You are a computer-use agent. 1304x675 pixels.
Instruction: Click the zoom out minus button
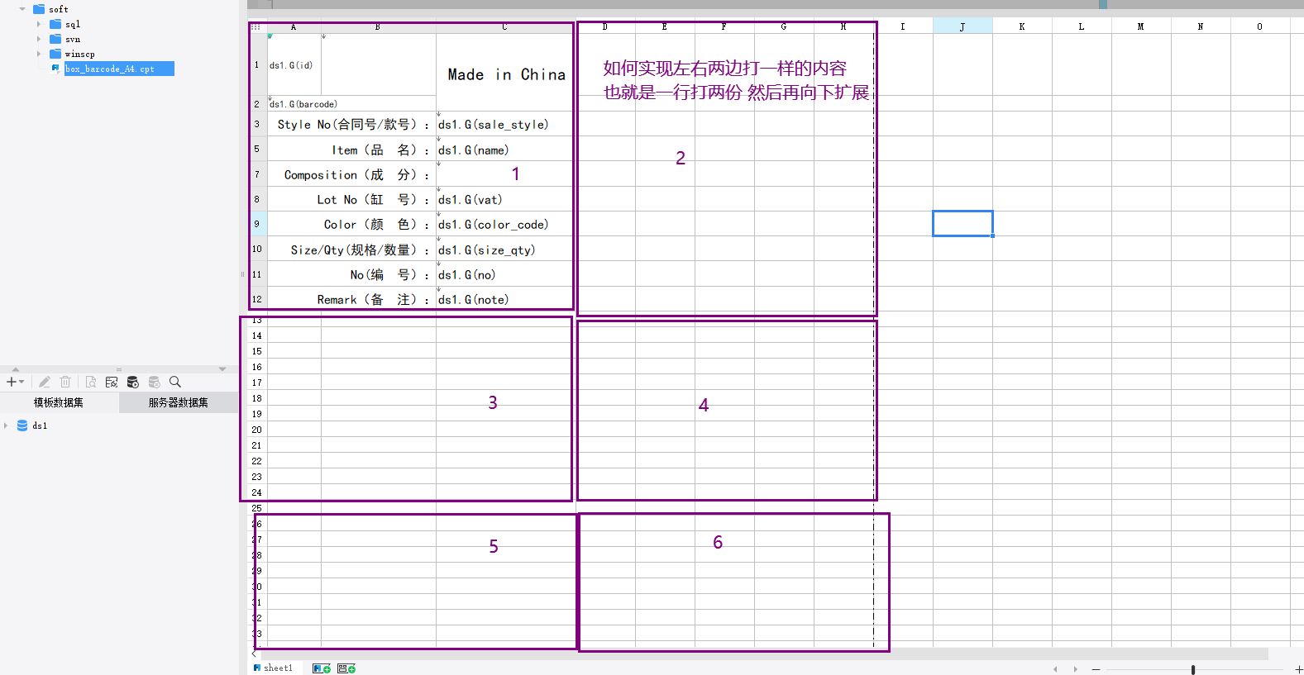point(1096,669)
